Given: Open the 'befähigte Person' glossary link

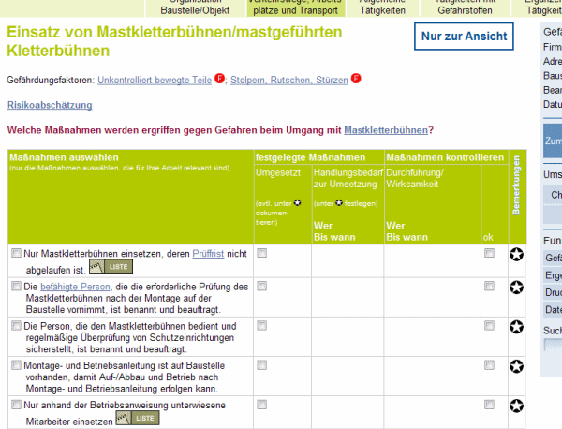Looking at the screenshot, I should click(78, 287).
